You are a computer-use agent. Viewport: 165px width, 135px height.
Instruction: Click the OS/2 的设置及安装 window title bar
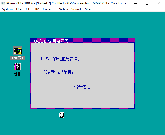[82, 41]
